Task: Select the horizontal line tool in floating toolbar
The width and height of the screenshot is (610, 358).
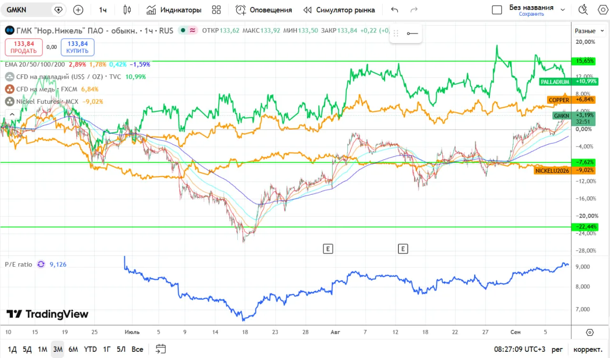Action: click(412, 33)
